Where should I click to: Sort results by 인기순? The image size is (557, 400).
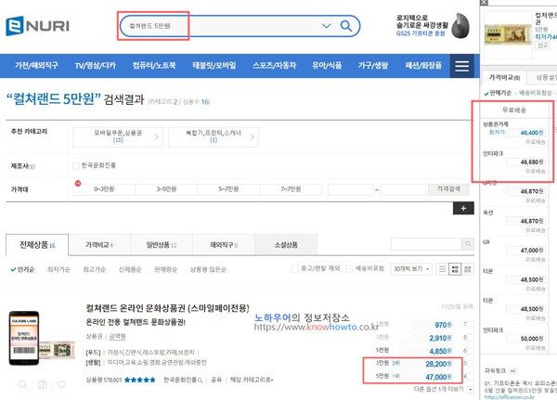pos(22,270)
